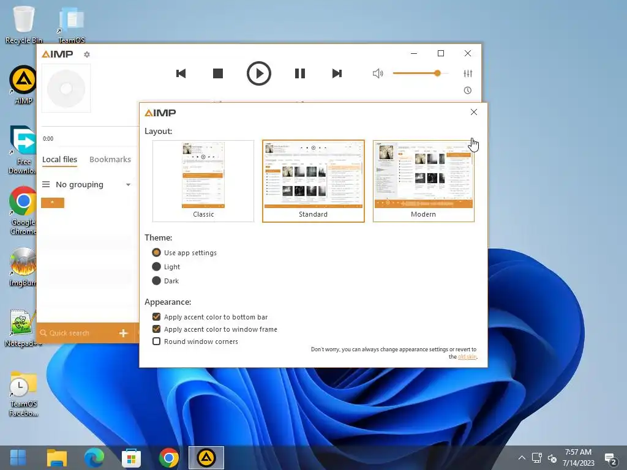Viewport: 627px width, 470px height.
Task: Select the TeamOS Facebook desktop shortcut
Action: (23, 394)
